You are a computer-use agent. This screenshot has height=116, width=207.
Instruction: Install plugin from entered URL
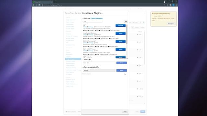click(x=122, y=63)
